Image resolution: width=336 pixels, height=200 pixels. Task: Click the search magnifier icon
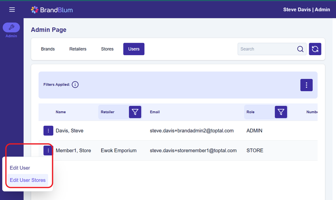tap(300, 49)
